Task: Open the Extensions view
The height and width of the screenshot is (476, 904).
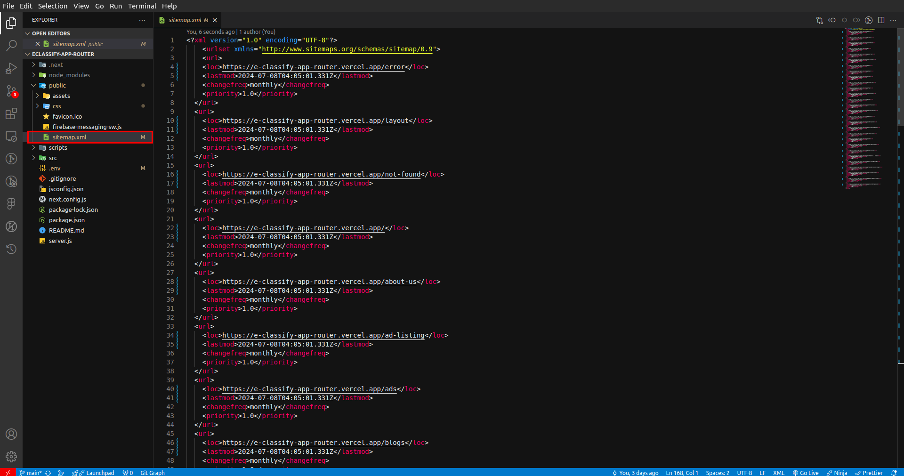Action: pyautogui.click(x=11, y=113)
